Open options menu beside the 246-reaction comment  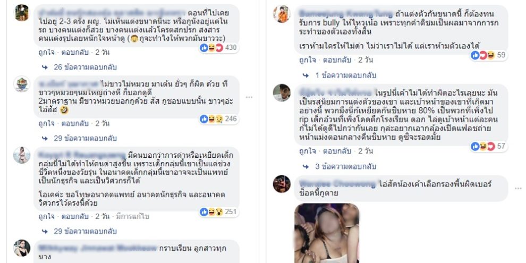[249, 97]
